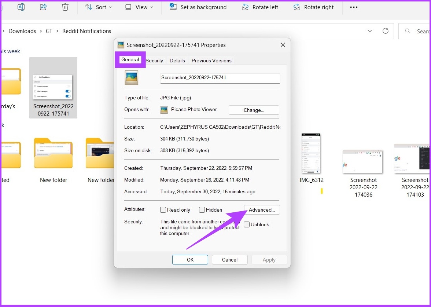
Task: Click the Advanced... button
Action: [x=262, y=210]
